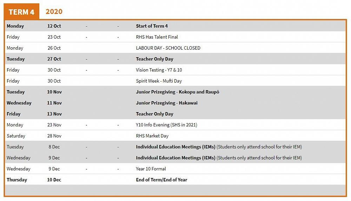Open End of Term/End of Year entry
Viewport: 351px width, 201px height.
click(161, 180)
